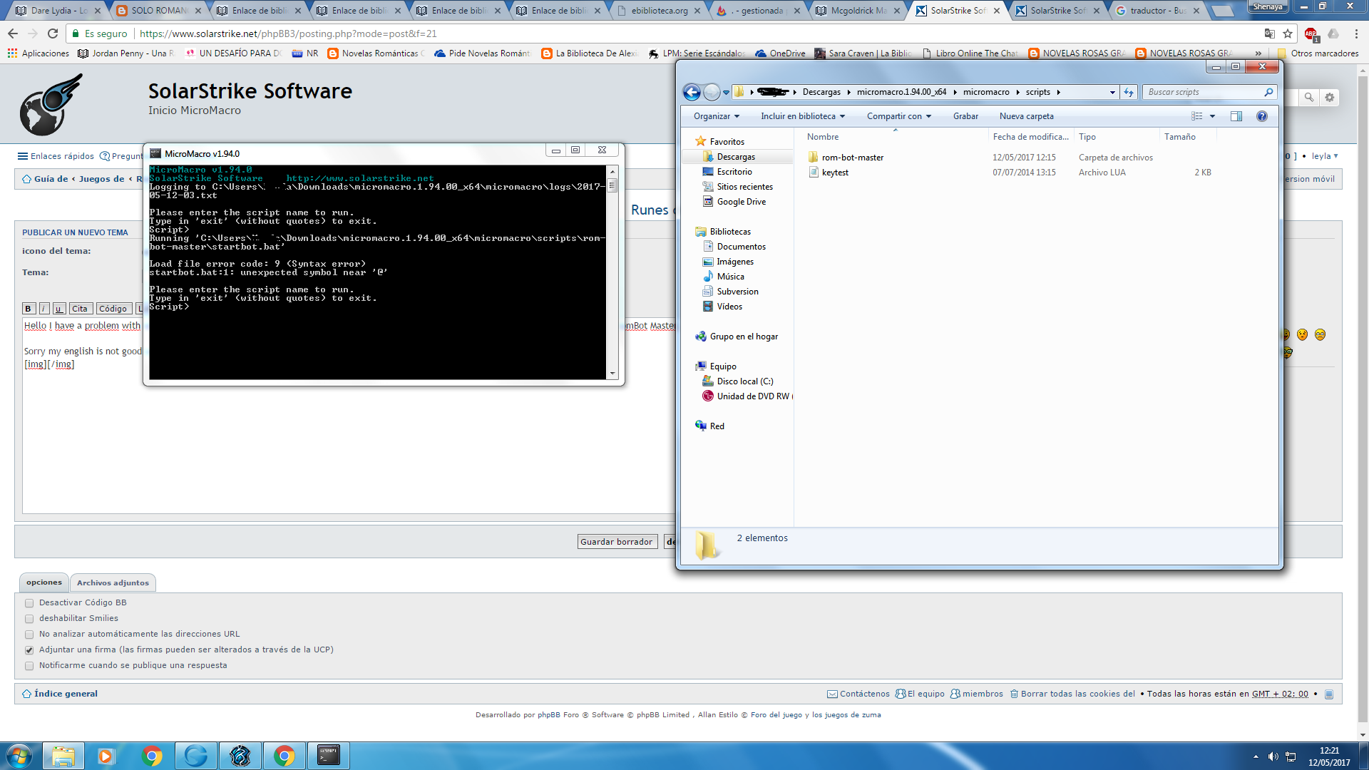This screenshot has height=770, width=1369.
Task: Toggle the Explorer preview pane icon
Action: [1236, 116]
